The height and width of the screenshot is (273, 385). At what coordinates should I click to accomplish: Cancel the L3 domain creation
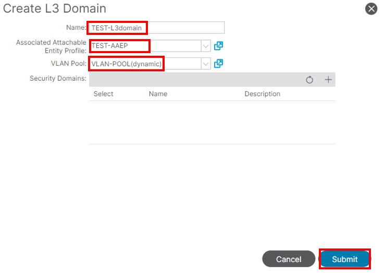coord(289,259)
